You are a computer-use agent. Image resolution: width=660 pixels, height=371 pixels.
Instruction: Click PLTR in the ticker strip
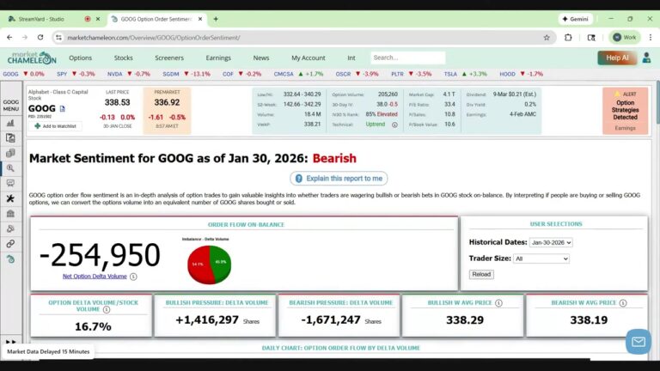tap(397, 74)
